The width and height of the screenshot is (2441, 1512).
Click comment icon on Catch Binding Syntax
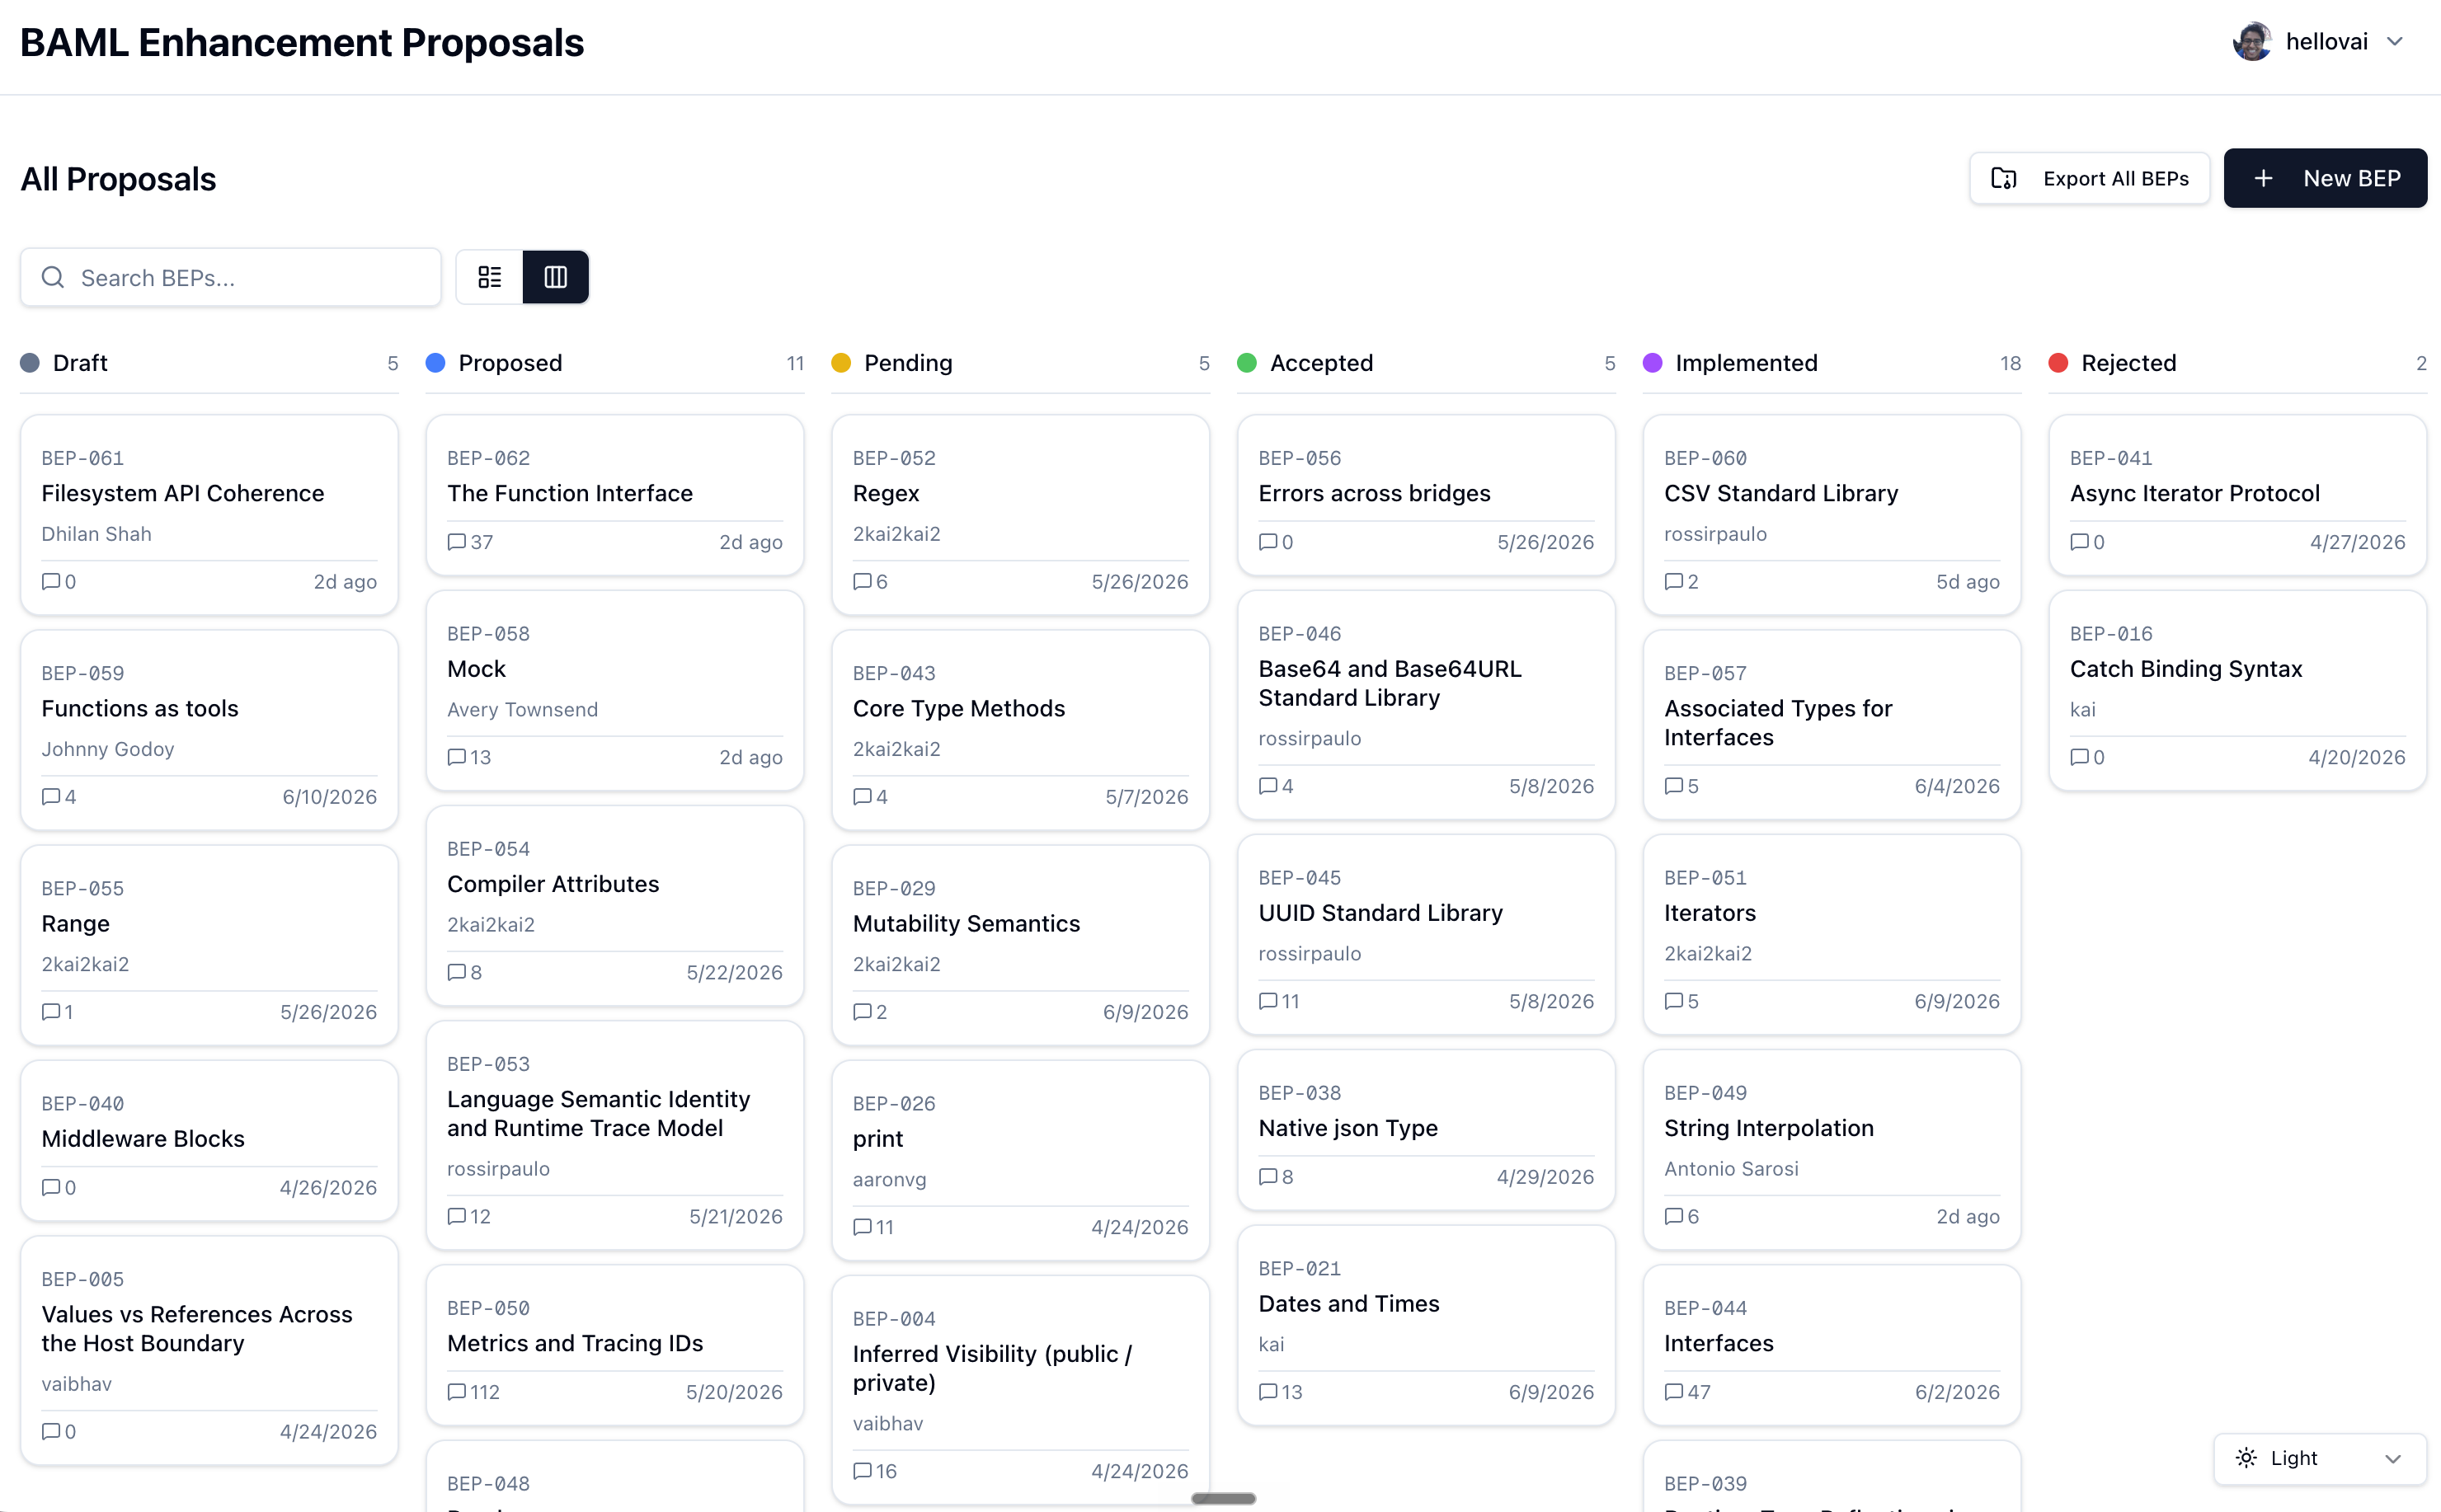pos(2080,757)
